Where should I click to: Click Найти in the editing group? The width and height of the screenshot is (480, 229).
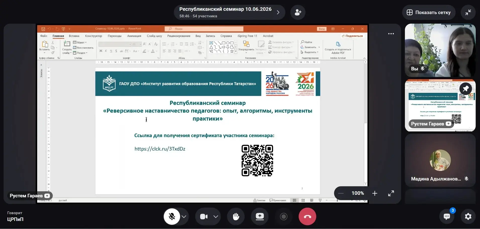tap(306, 42)
